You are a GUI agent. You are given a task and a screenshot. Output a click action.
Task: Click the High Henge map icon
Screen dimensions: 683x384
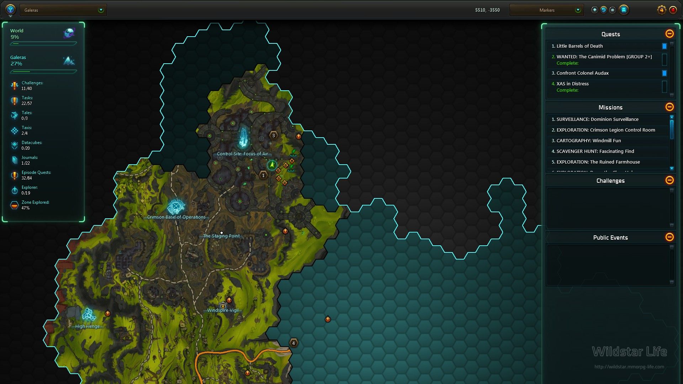click(x=89, y=315)
